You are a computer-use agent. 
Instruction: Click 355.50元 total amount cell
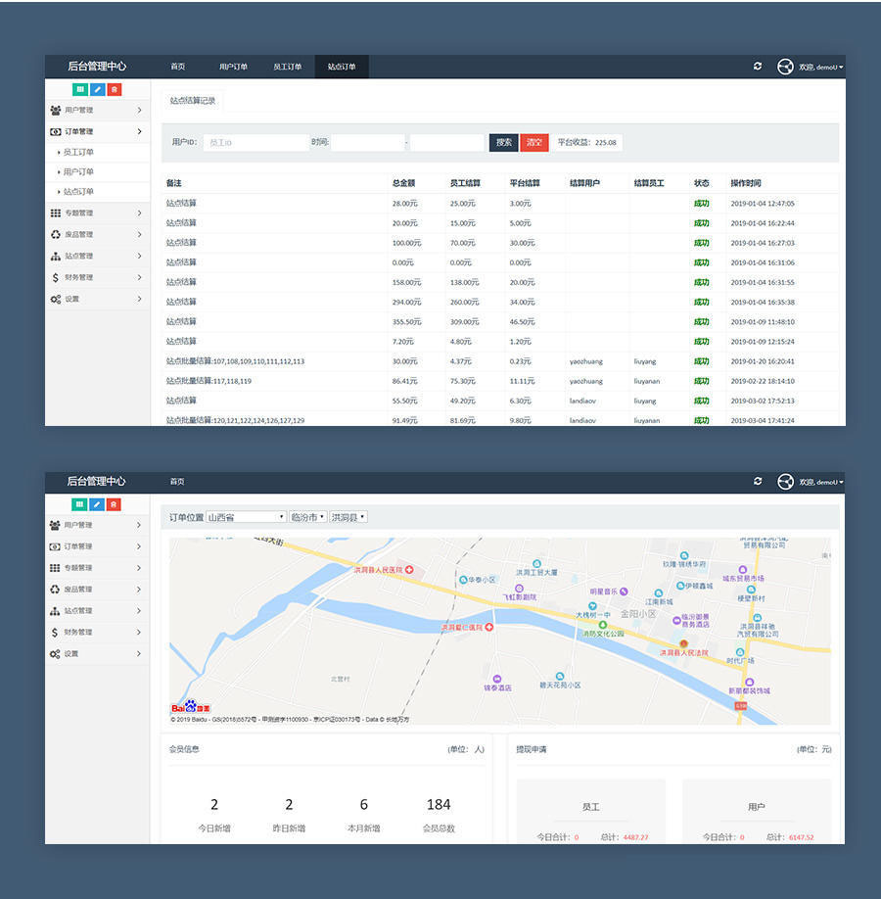tap(407, 322)
